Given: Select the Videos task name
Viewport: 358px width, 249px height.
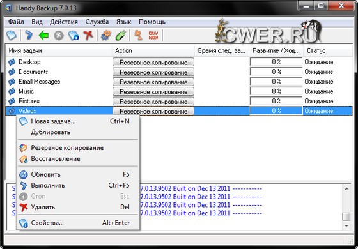Looking at the screenshot, I should tap(27, 111).
